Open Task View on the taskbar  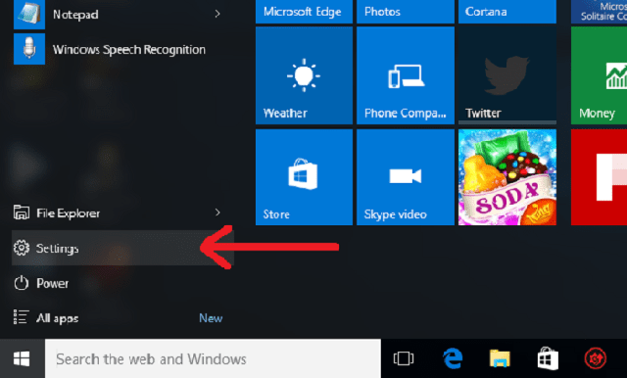point(404,358)
